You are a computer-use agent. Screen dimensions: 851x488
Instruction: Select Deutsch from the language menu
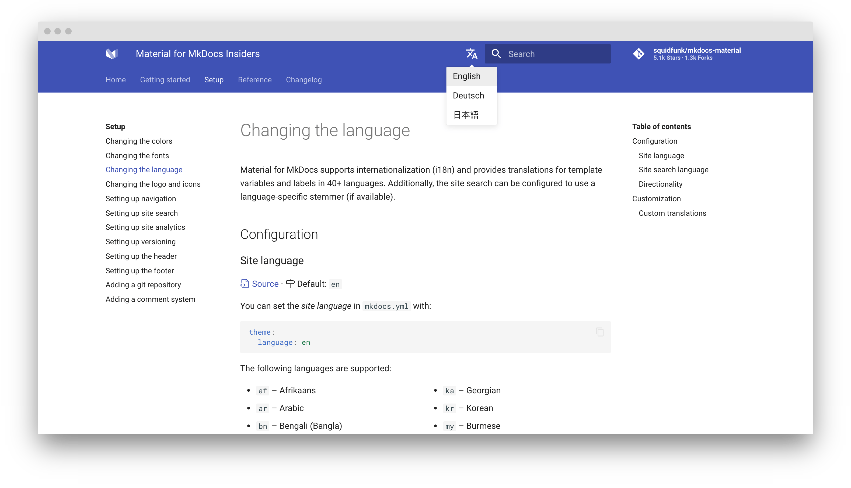click(x=471, y=96)
